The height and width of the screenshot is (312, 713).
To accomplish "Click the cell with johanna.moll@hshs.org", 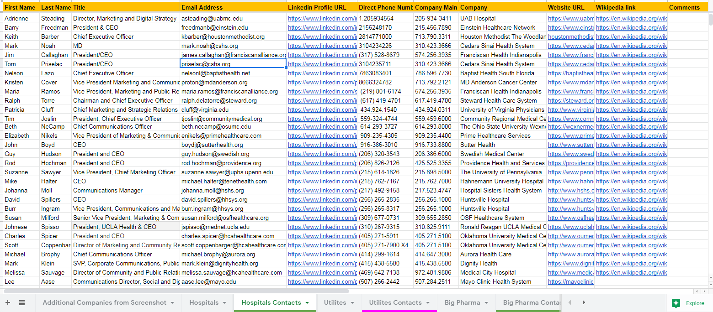I will coord(233,190).
